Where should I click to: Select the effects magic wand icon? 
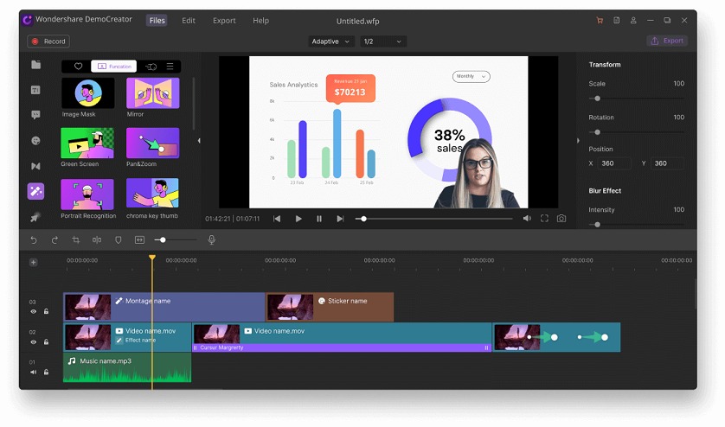(35, 191)
